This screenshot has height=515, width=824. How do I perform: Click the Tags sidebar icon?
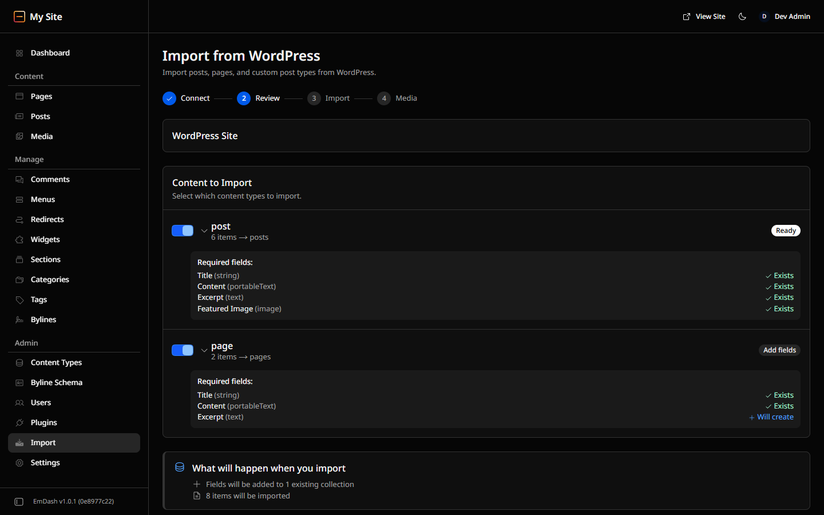[19, 300]
